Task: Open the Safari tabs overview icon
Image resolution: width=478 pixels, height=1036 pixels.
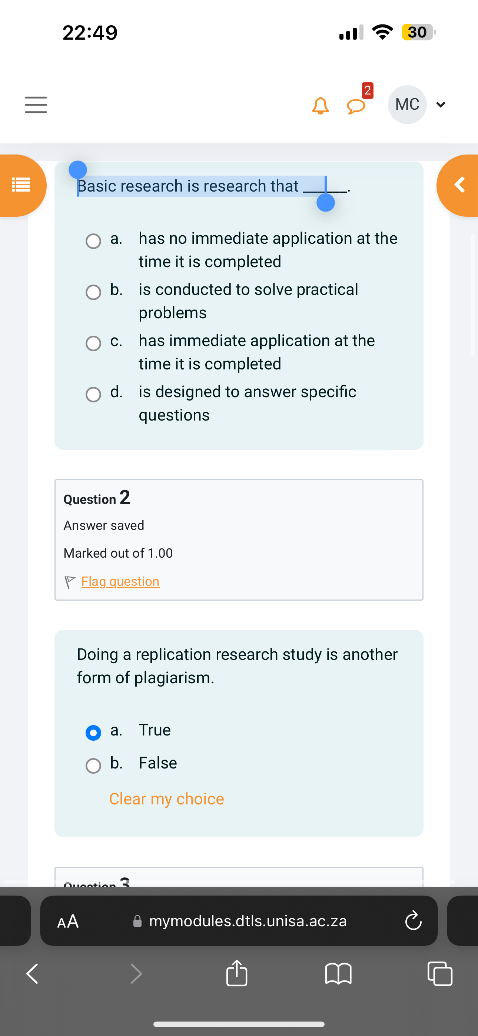Action: pos(439,974)
